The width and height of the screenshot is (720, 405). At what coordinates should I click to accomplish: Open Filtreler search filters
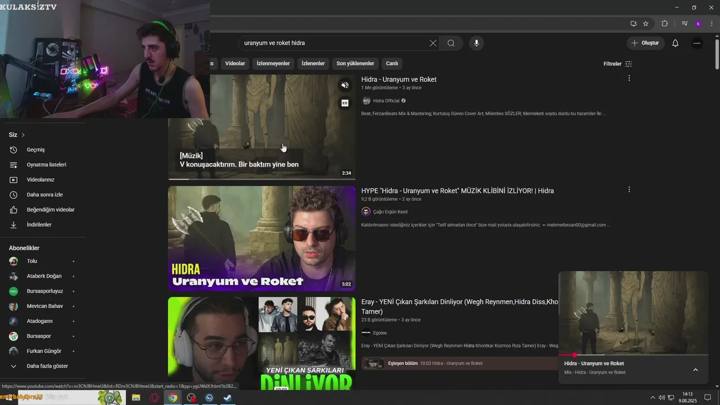pos(618,64)
